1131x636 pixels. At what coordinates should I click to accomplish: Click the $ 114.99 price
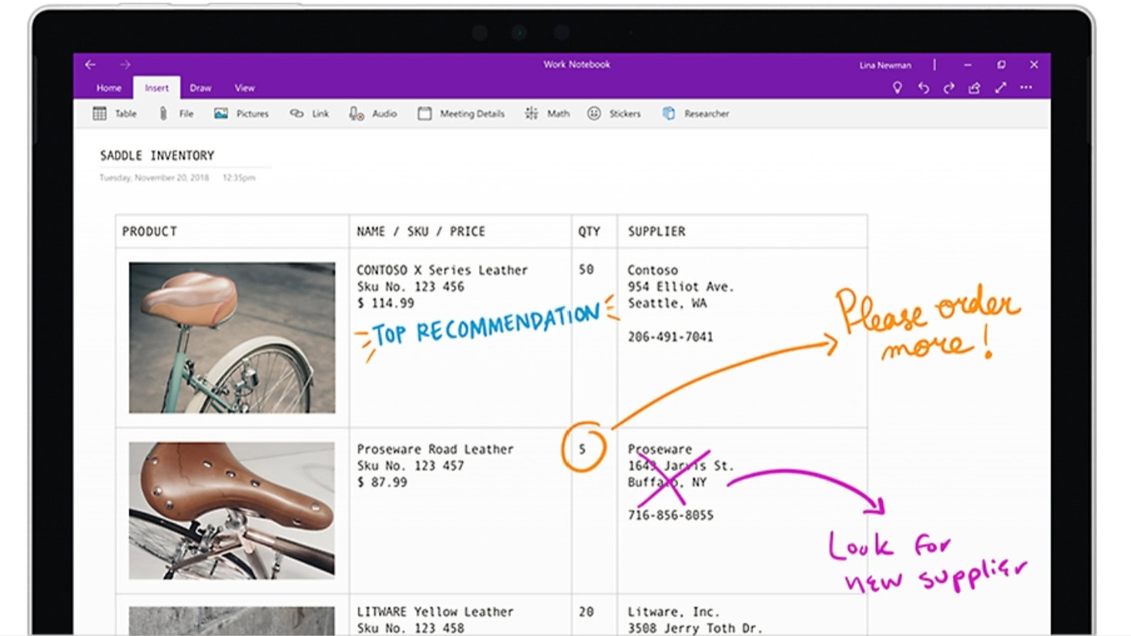(x=385, y=303)
